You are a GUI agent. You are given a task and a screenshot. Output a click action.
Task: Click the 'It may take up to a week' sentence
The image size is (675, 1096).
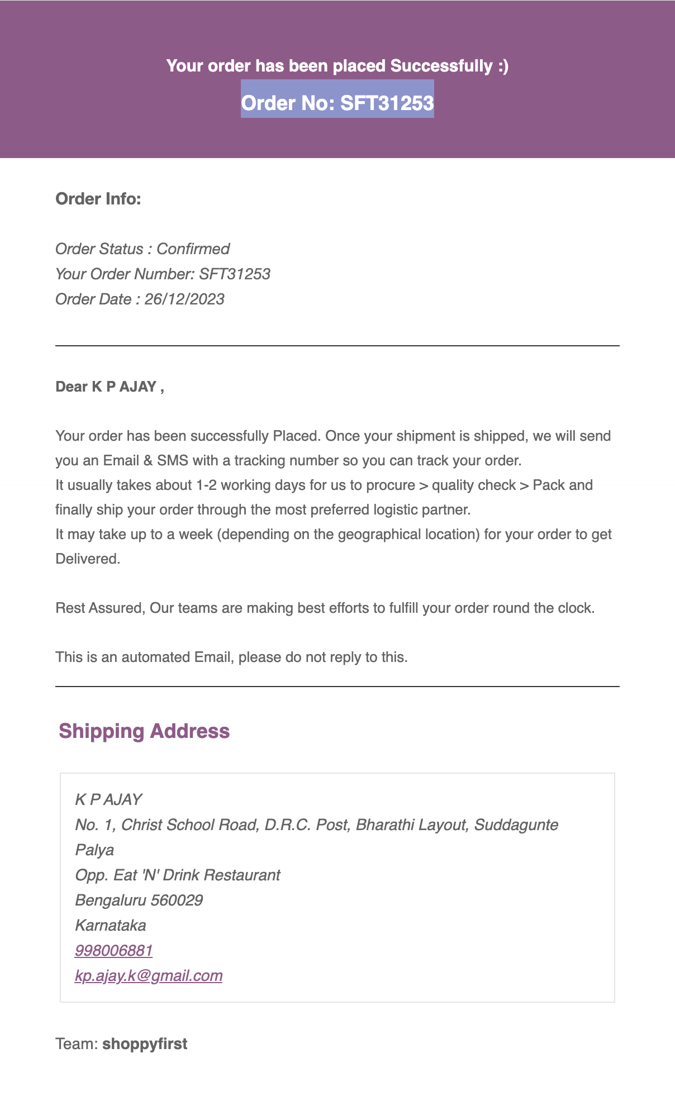point(333,534)
